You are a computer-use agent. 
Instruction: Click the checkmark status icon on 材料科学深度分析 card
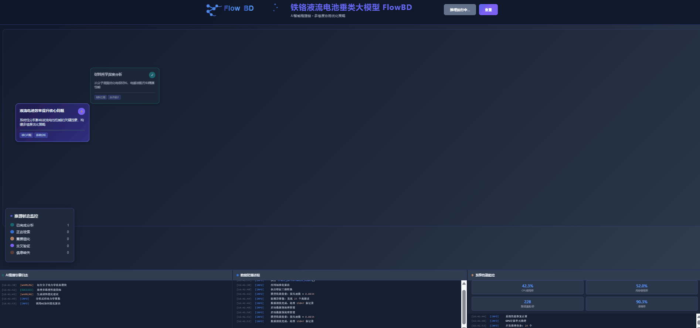[152, 75]
